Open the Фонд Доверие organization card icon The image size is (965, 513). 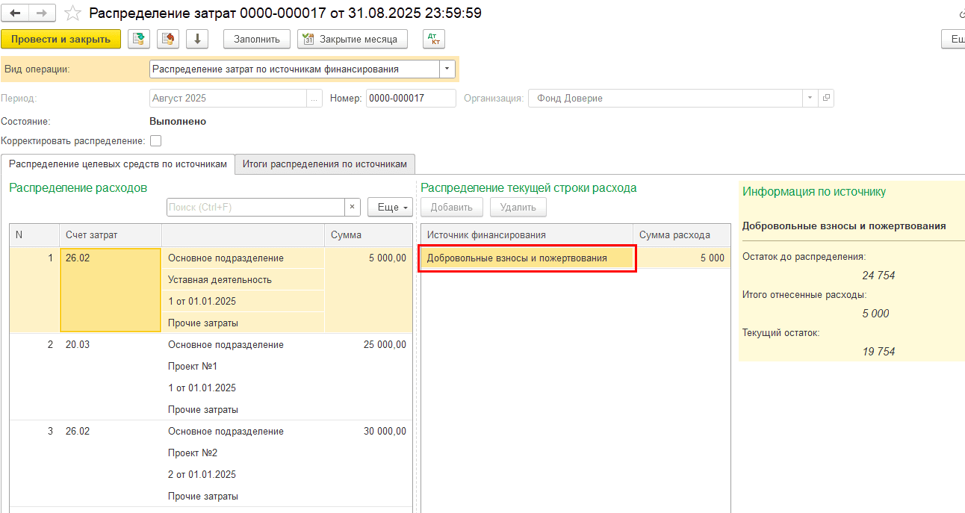click(x=826, y=98)
